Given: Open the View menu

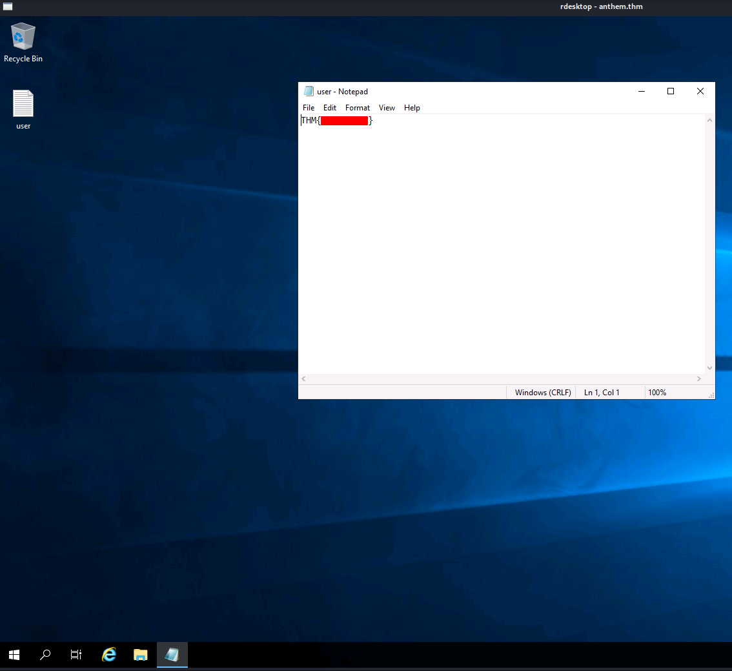Looking at the screenshot, I should [387, 108].
